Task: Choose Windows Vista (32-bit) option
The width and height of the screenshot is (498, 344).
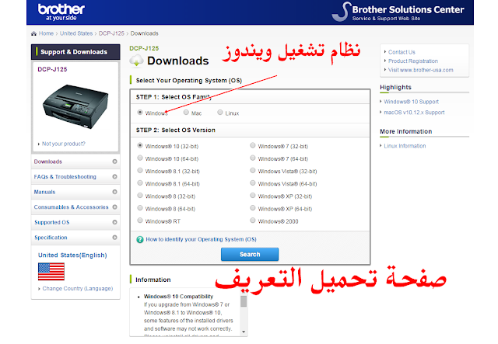Action: [x=252, y=171]
